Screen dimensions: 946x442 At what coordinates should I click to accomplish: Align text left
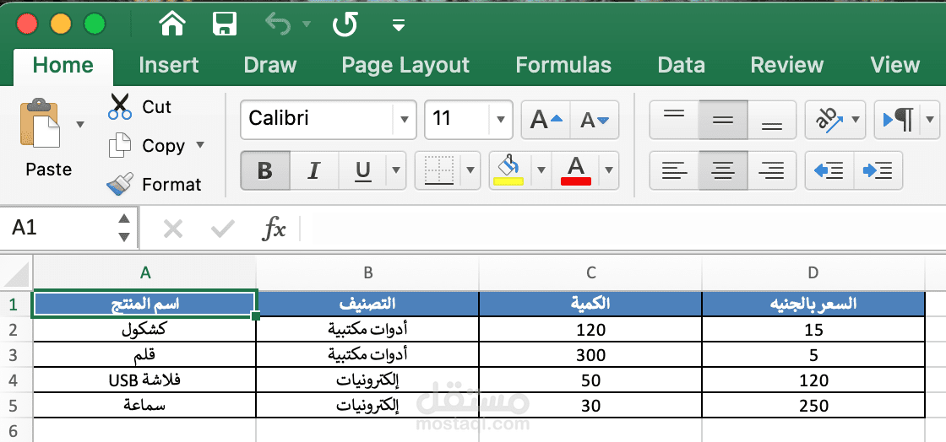click(674, 171)
